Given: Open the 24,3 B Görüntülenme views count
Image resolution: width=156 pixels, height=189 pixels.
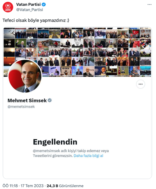Looking at the screenshot, I should (65, 186).
